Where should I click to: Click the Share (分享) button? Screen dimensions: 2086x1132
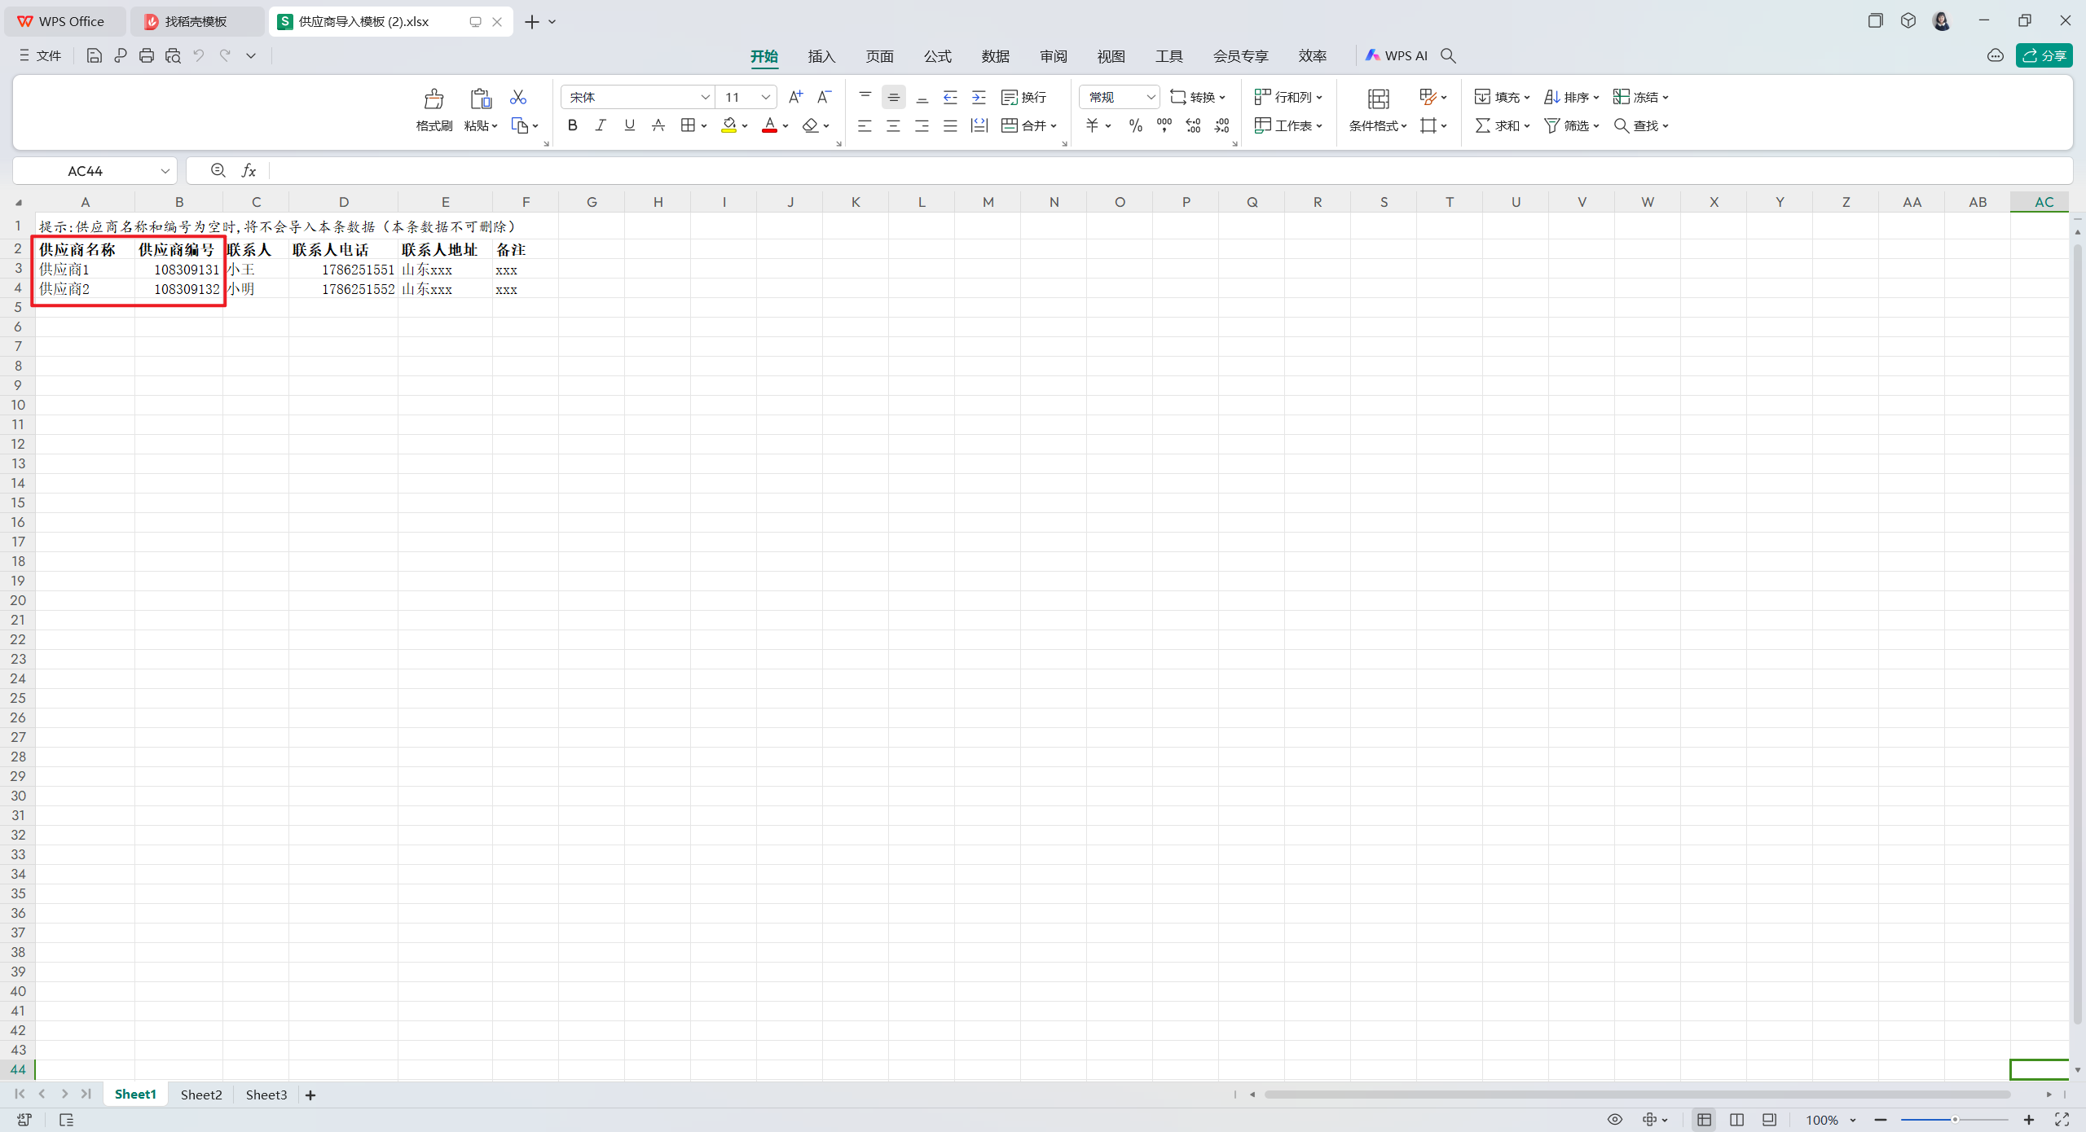pyautogui.click(x=2044, y=55)
